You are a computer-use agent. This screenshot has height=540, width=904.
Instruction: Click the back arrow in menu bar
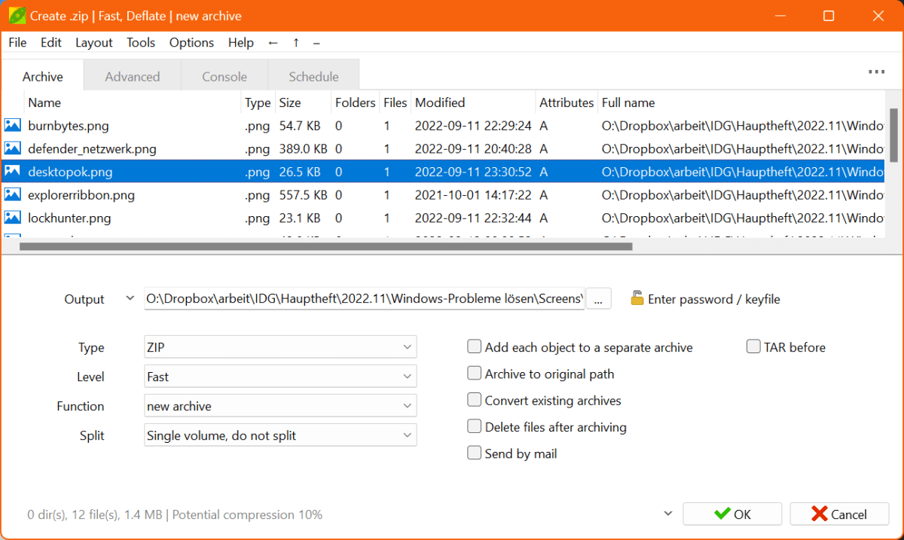coord(273,43)
